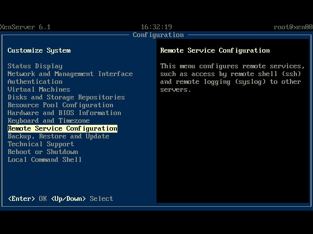Select Technical Support menu entry
Image resolution: width=313 pixels, height=234 pixels.
pyautogui.click(x=41, y=144)
